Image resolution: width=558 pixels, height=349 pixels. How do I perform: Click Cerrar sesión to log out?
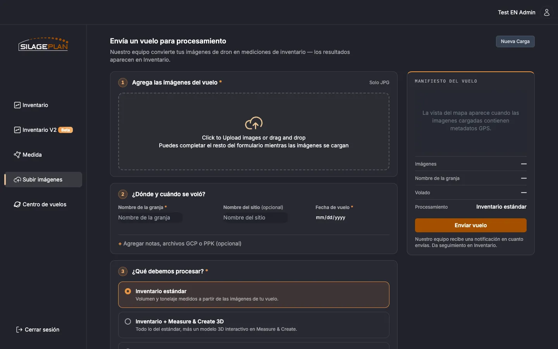(x=38, y=330)
